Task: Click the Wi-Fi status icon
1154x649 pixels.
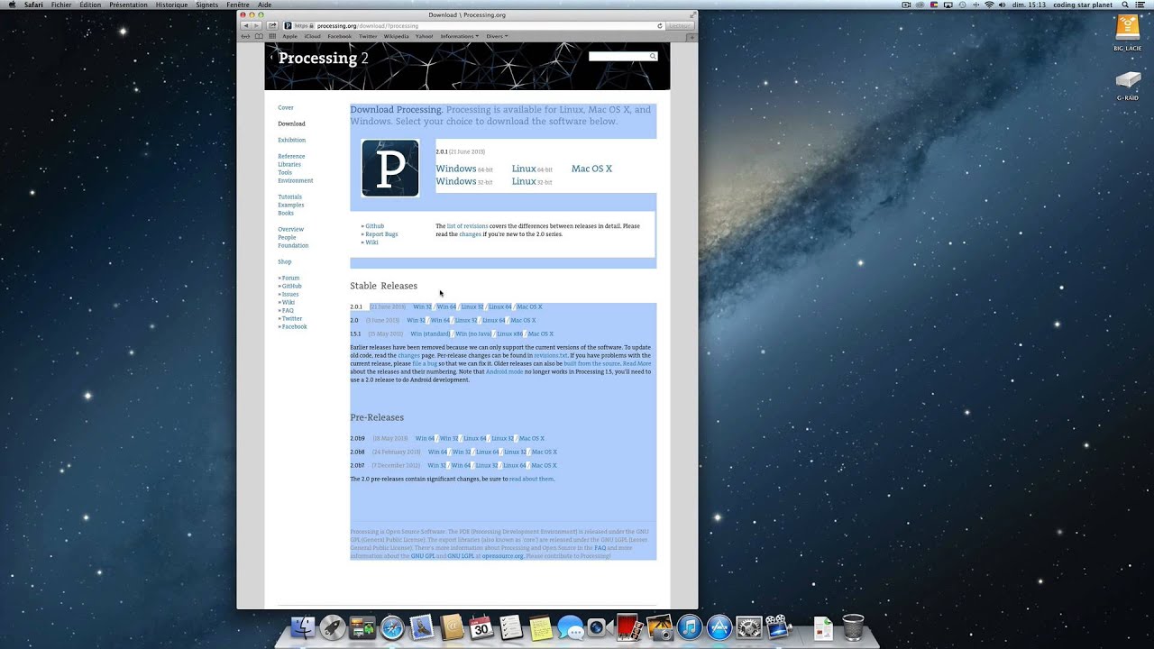Action: coord(989,5)
